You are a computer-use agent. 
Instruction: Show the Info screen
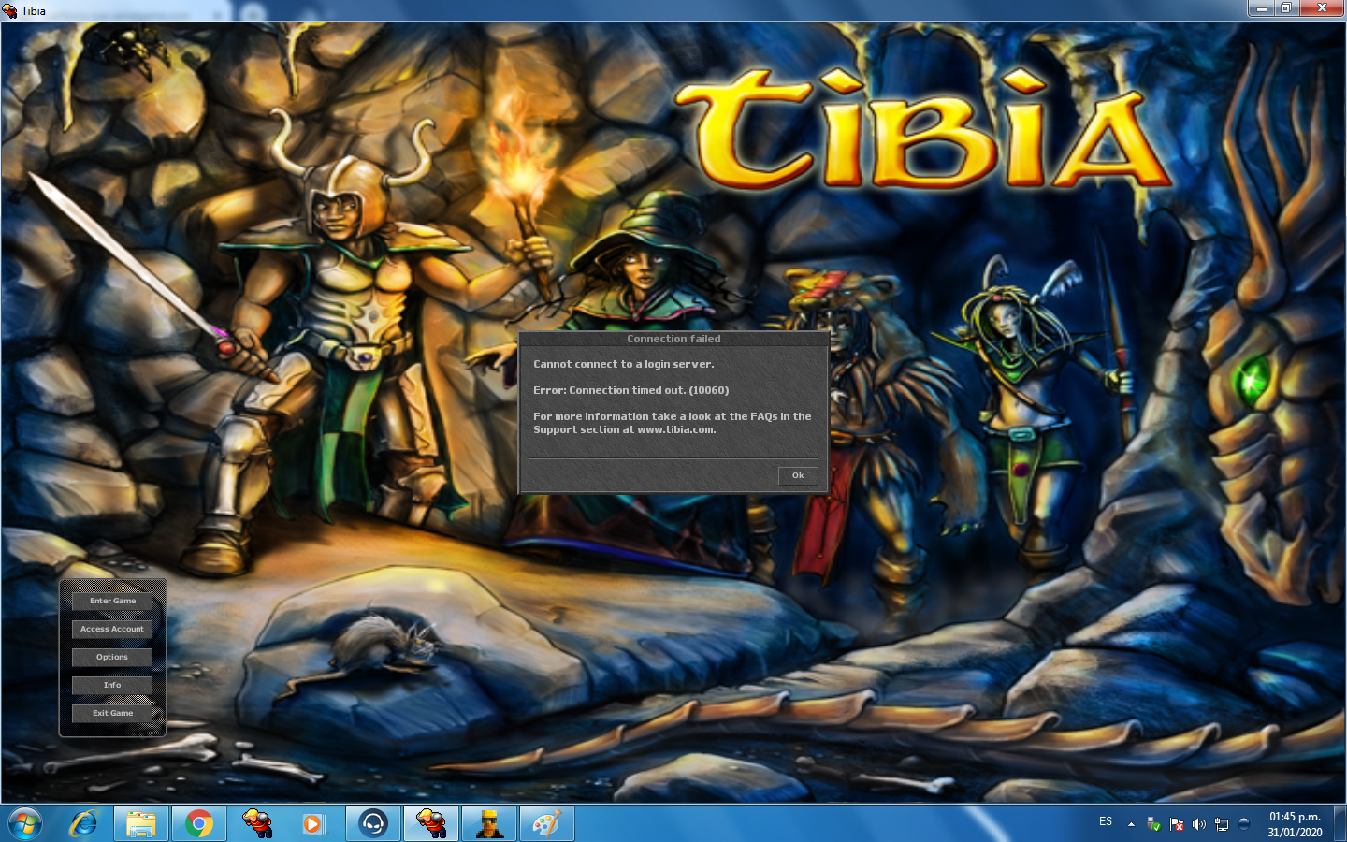tap(112, 686)
